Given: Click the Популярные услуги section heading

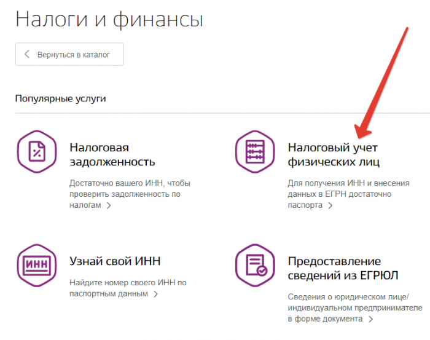Looking at the screenshot, I should pyautogui.click(x=60, y=98).
